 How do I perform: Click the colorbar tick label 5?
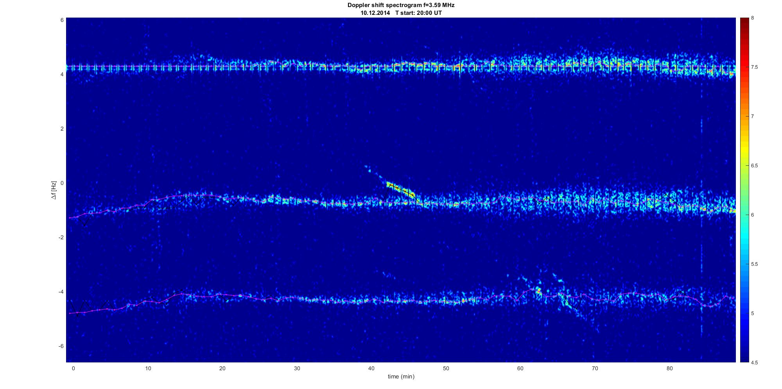click(752, 314)
